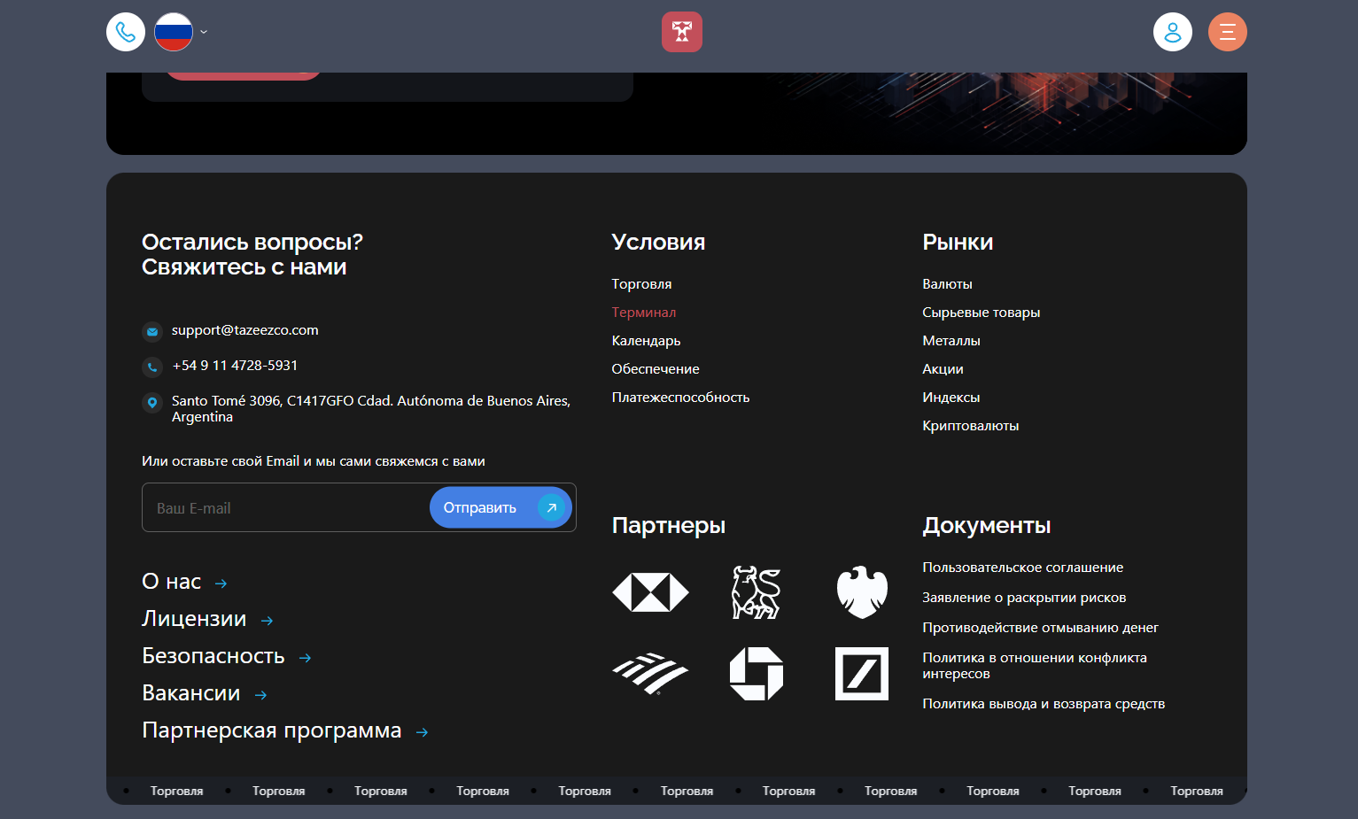Click the Chase octagon logo

pos(757,674)
